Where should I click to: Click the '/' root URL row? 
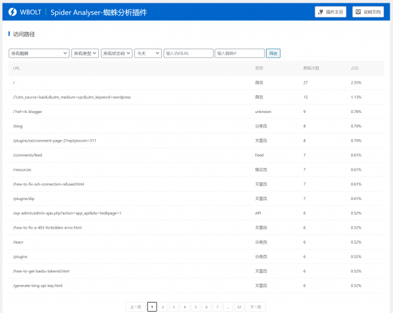(x=196, y=82)
